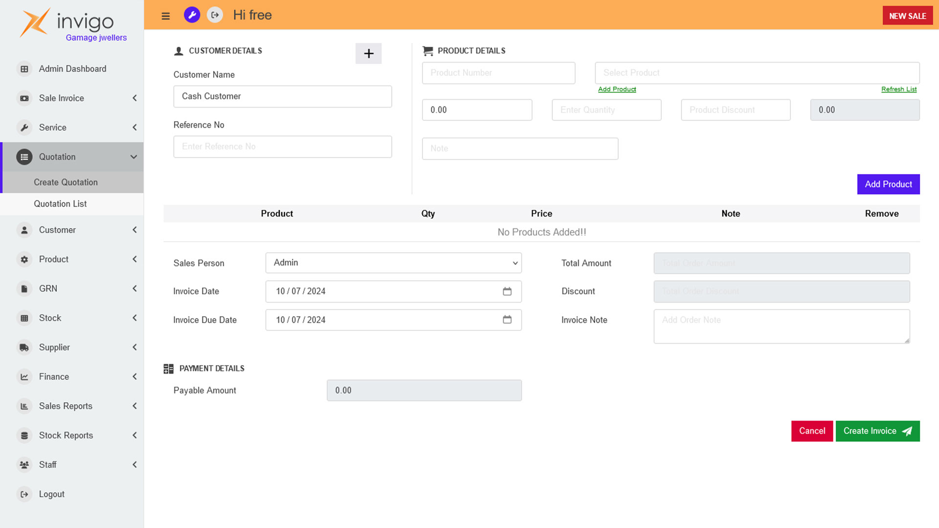This screenshot has height=528, width=939.
Task: Open the Sales Person dropdown
Action: (x=394, y=263)
